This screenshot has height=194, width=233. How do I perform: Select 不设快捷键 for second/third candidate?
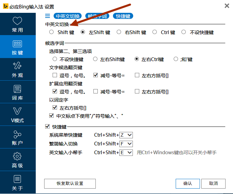point(55,59)
